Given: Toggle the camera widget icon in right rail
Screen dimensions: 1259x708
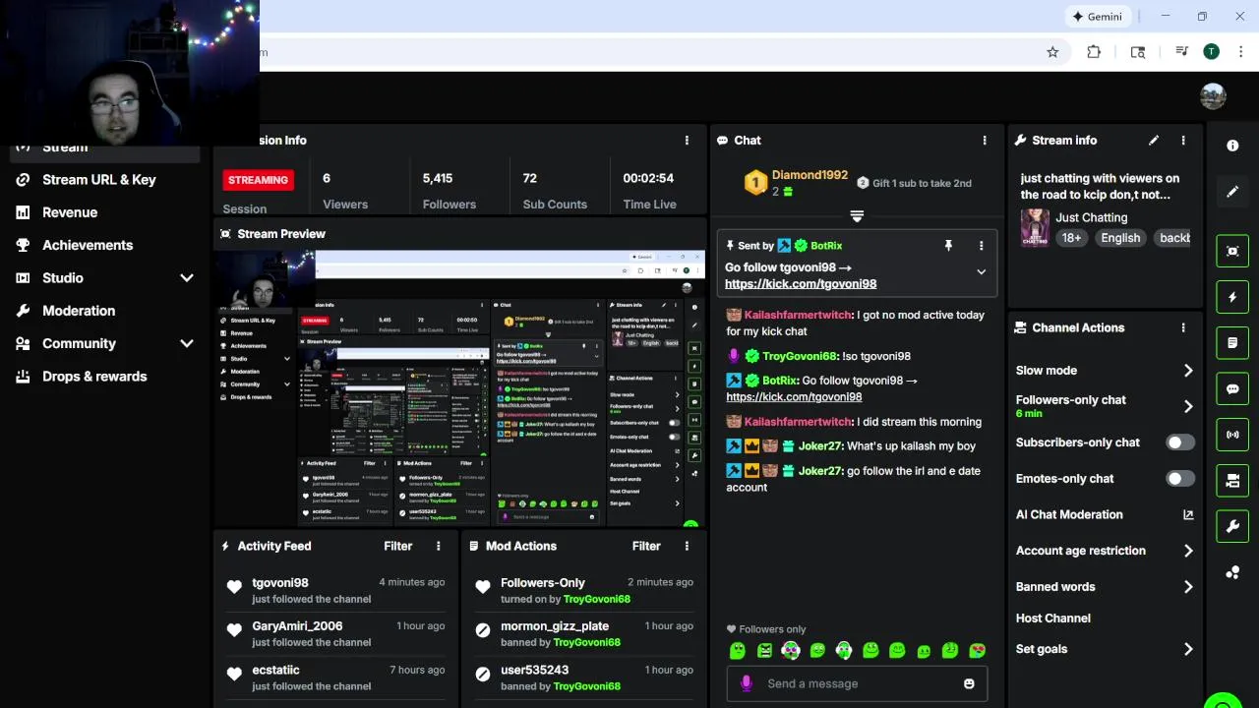Looking at the screenshot, I should pyautogui.click(x=1232, y=481).
